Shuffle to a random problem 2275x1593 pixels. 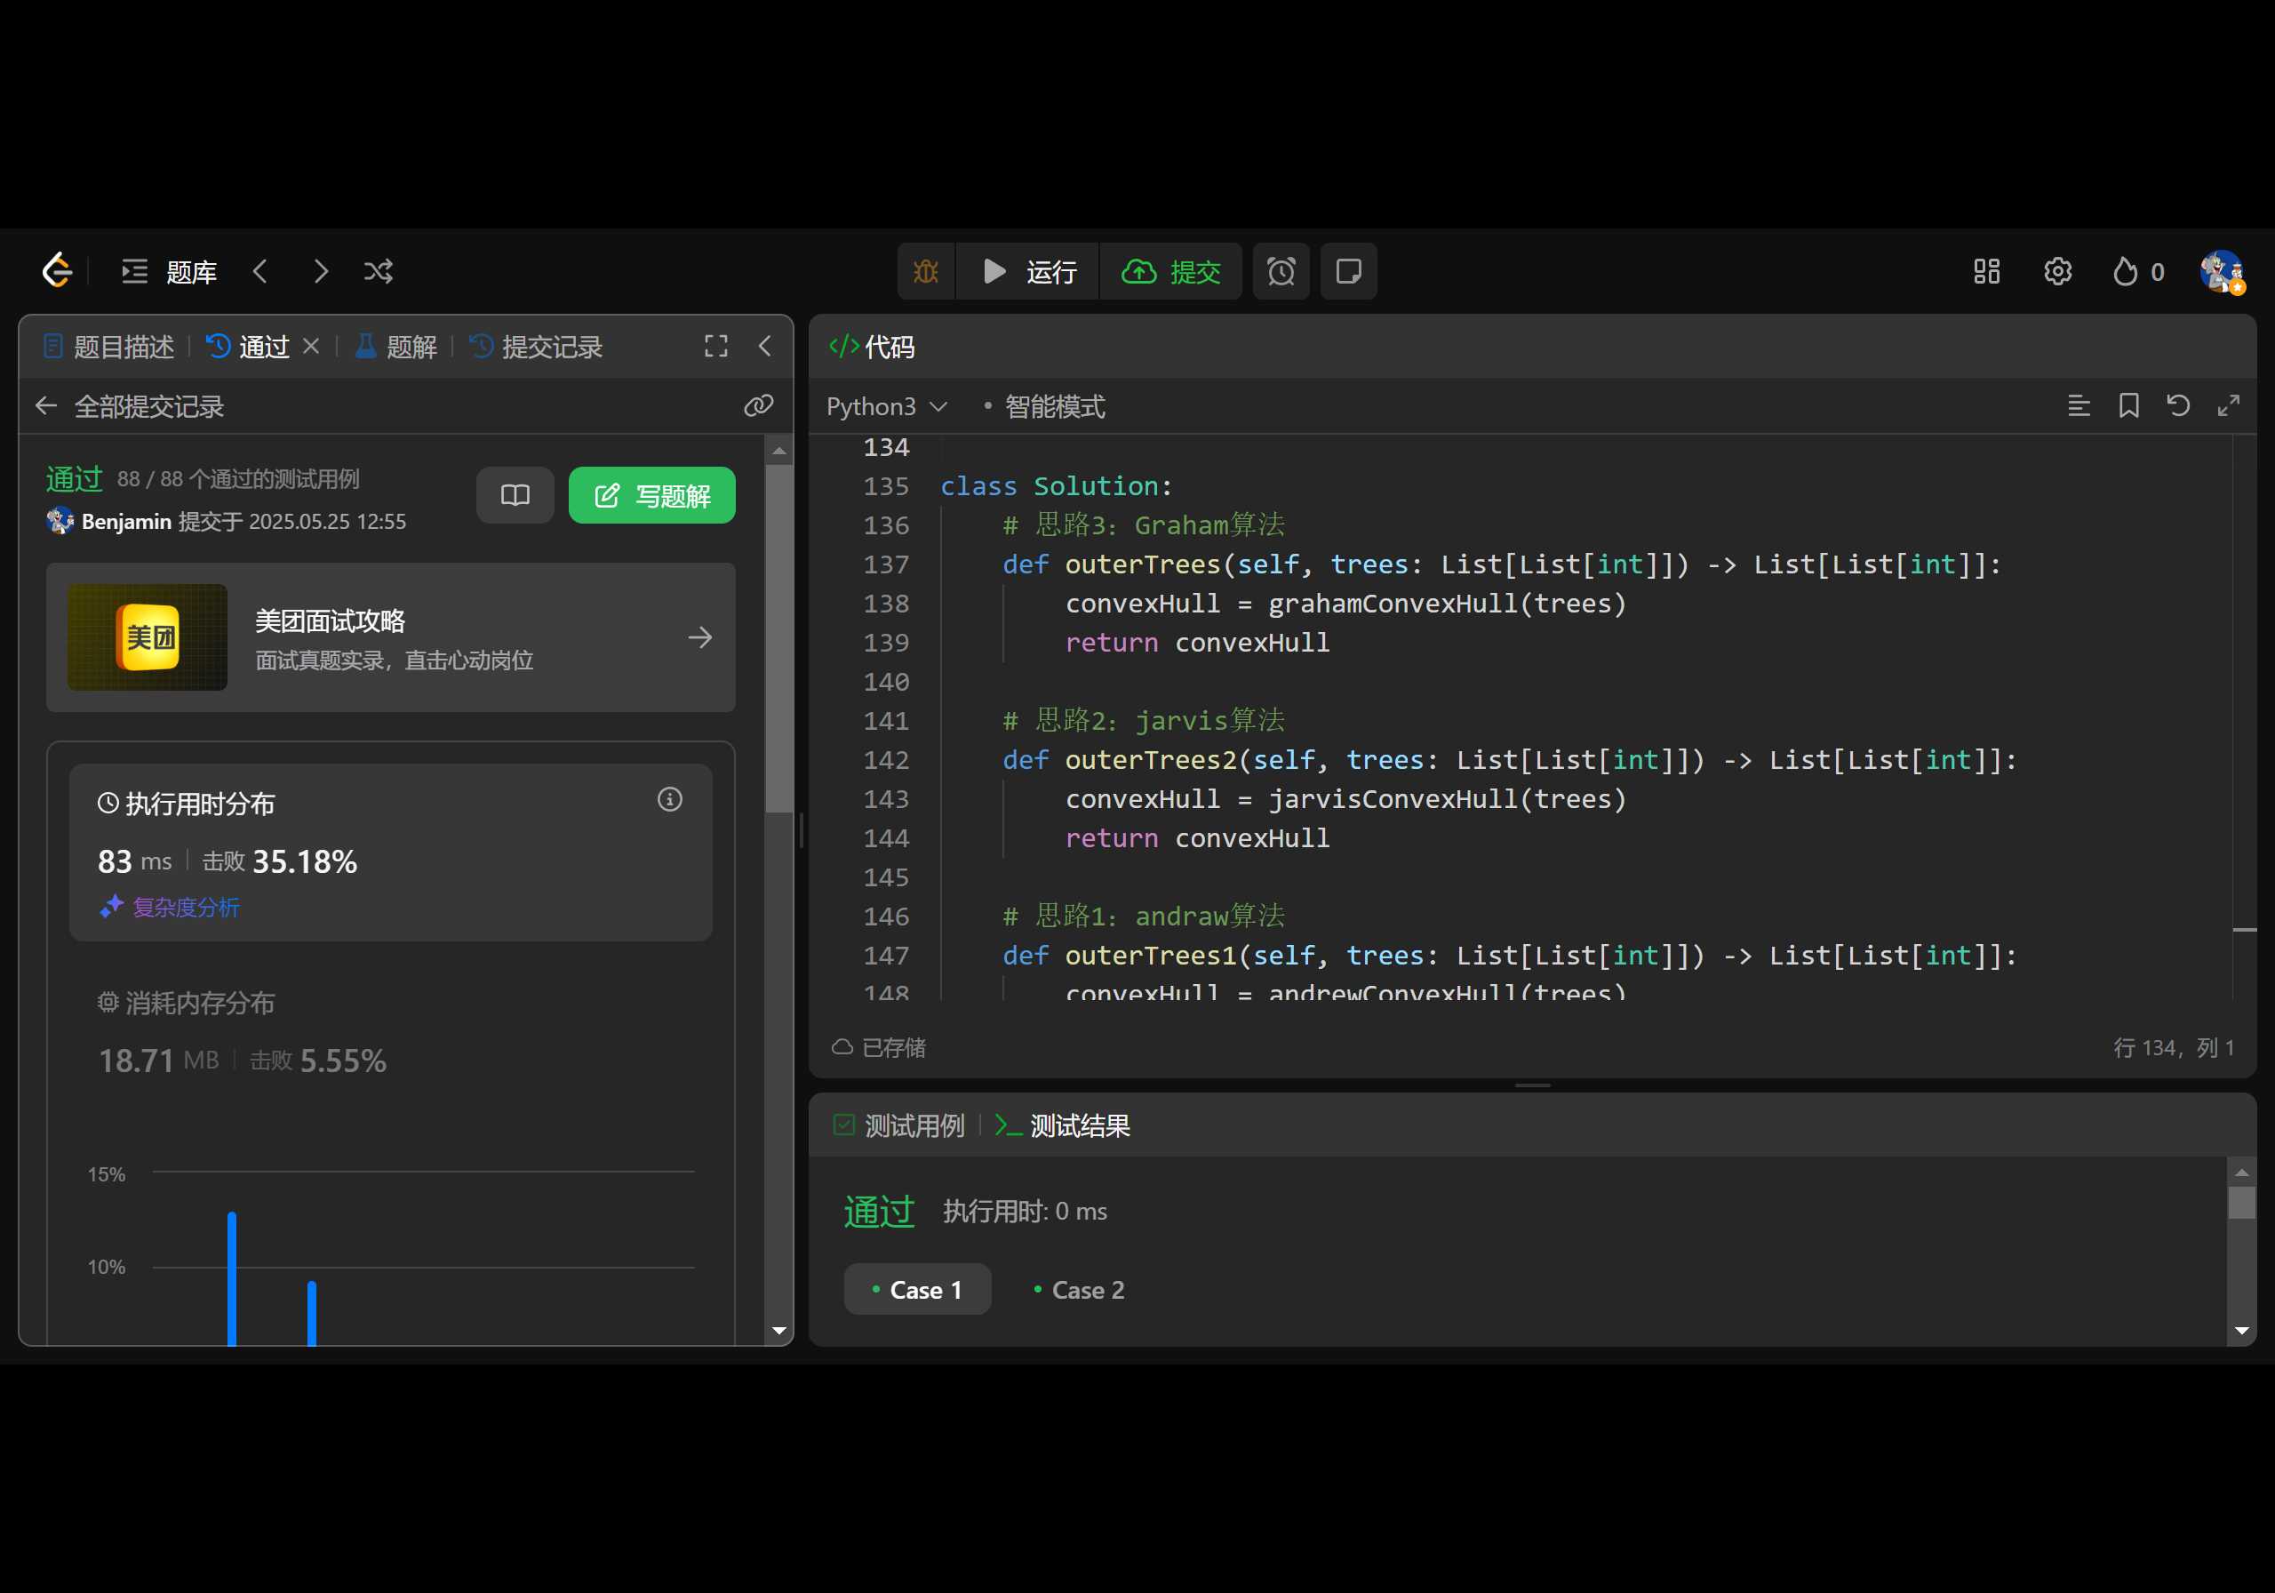point(379,272)
